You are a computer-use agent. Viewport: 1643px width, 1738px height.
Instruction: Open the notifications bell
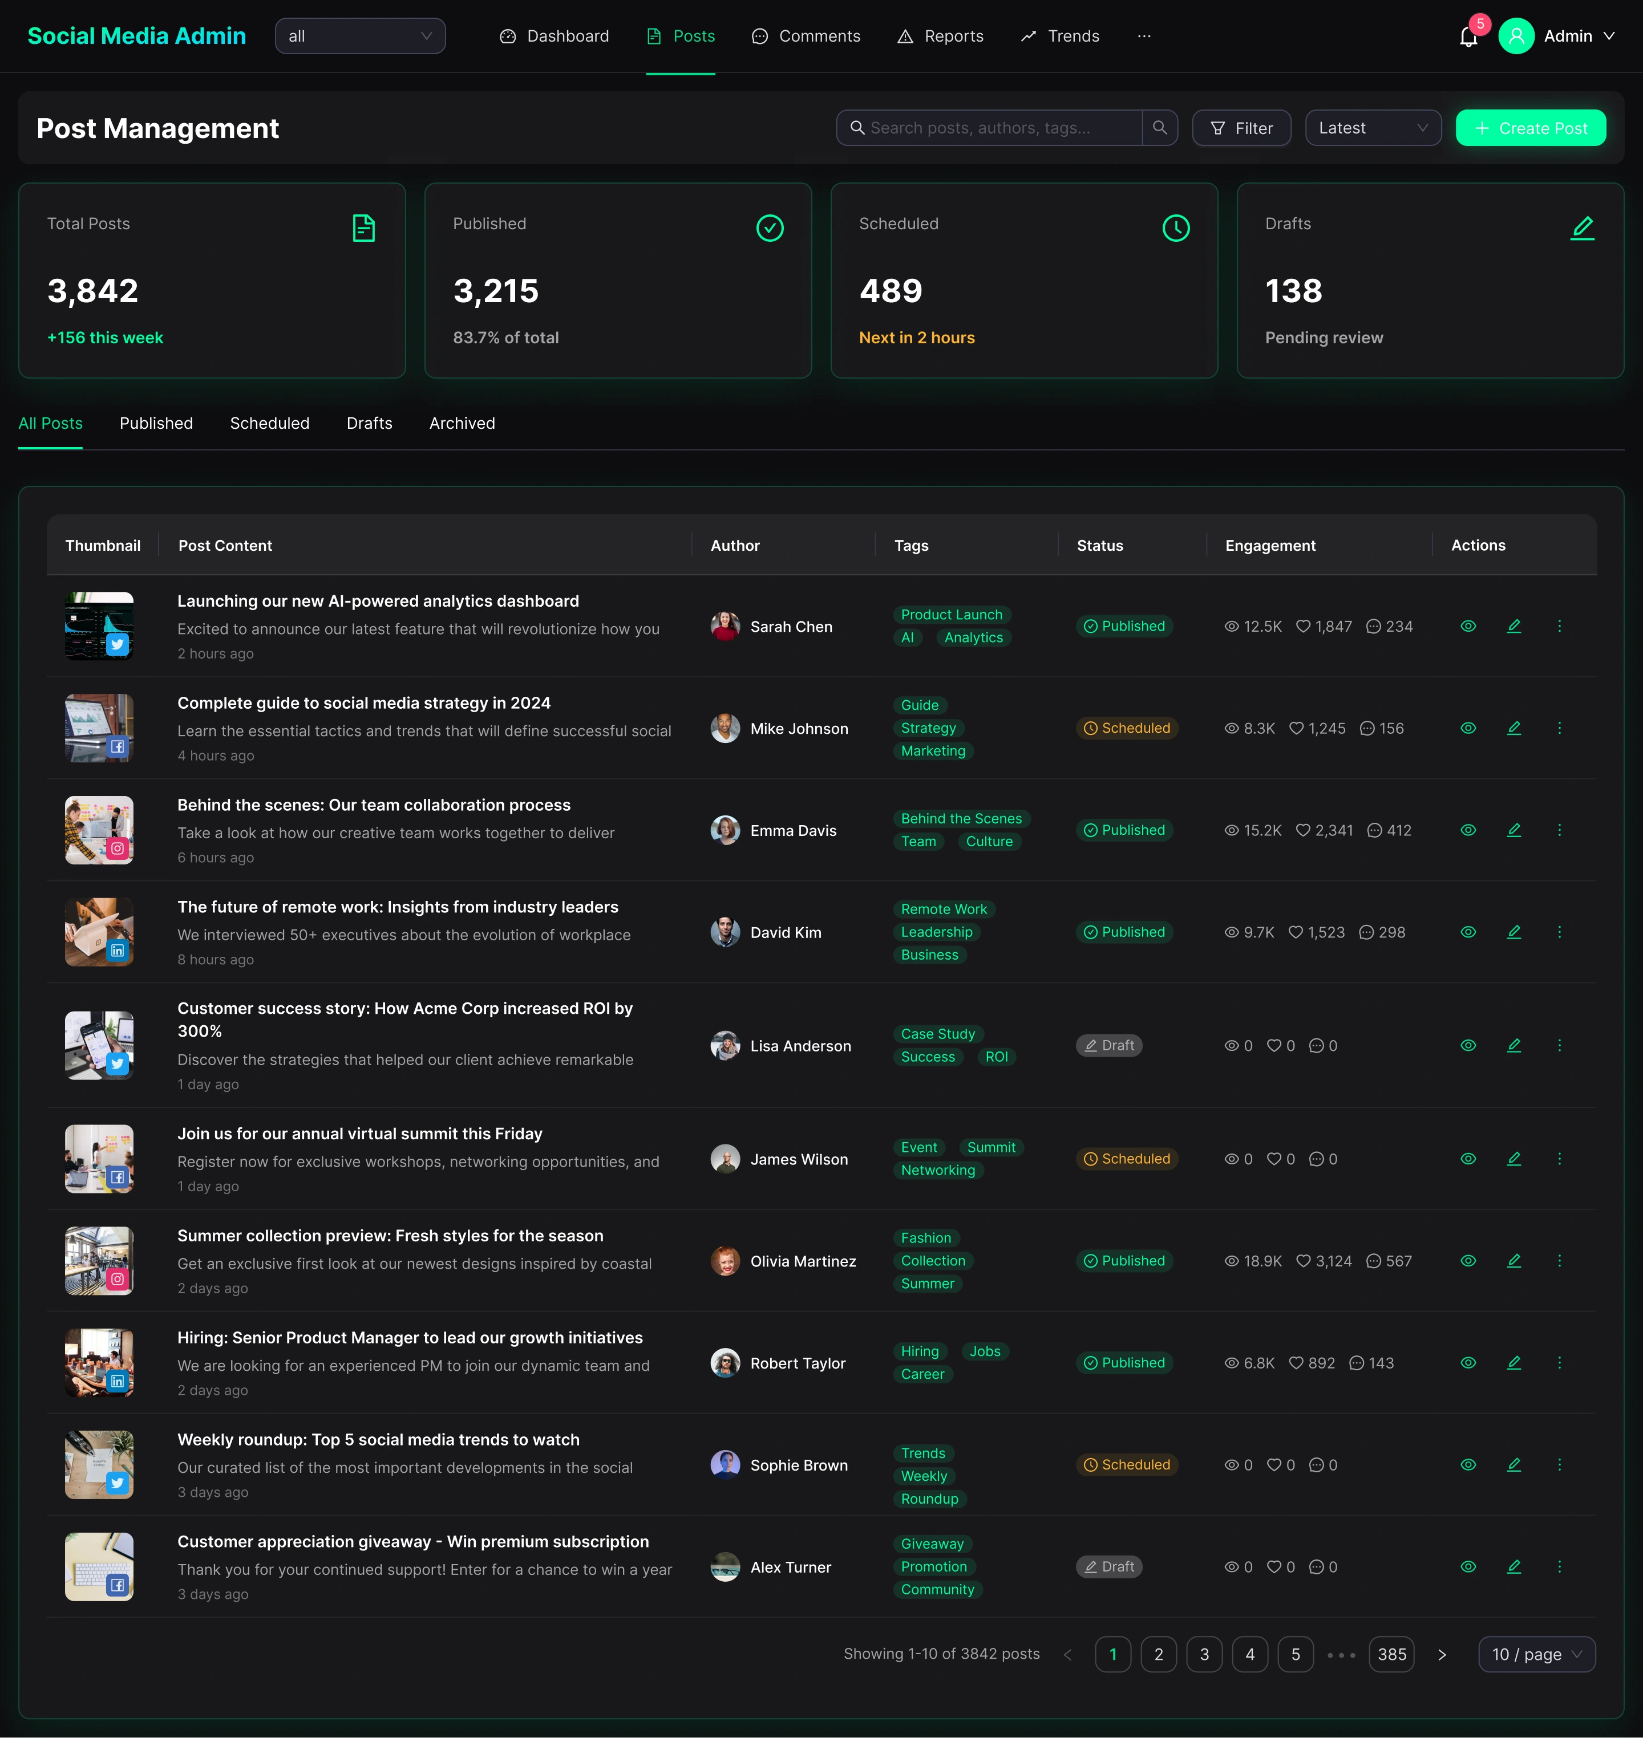point(1468,36)
